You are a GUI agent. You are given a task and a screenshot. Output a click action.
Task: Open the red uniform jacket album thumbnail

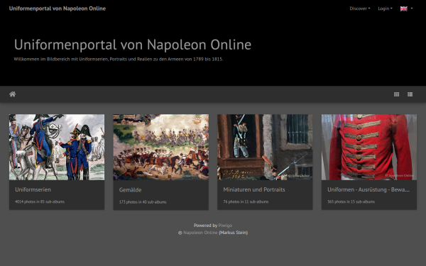[x=369, y=147]
